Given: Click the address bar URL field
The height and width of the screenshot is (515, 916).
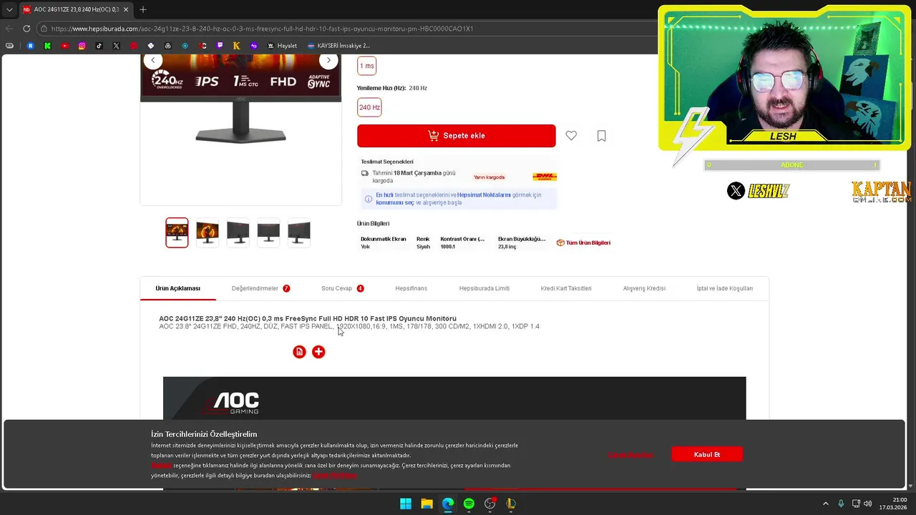Looking at the screenshot, I should [x=343, y=29].
